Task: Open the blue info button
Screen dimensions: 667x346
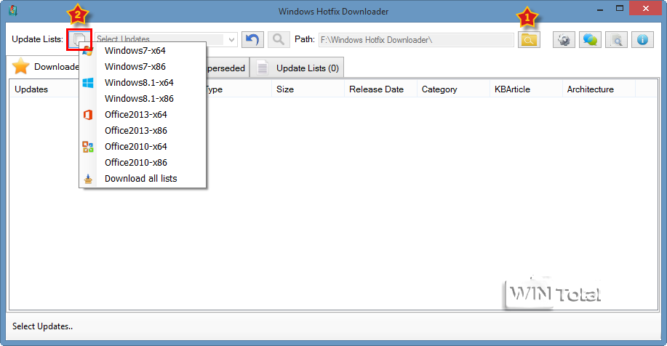Action: (642, 40)
